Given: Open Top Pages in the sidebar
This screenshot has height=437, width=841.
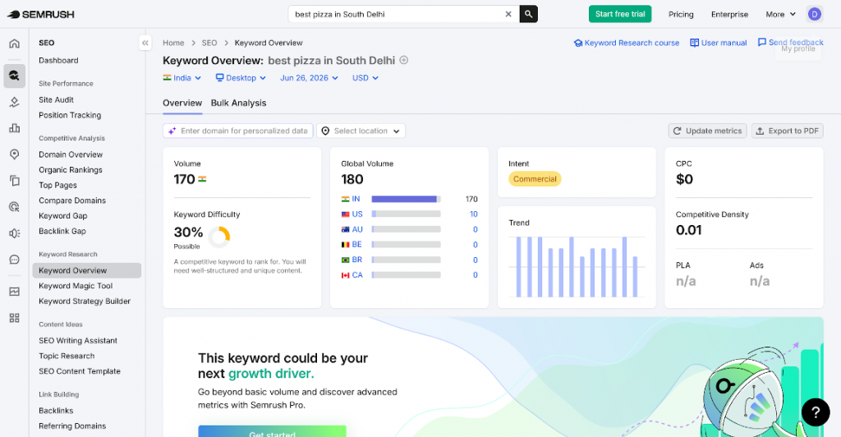Looking at the screenshot, I should coord(58,185).
